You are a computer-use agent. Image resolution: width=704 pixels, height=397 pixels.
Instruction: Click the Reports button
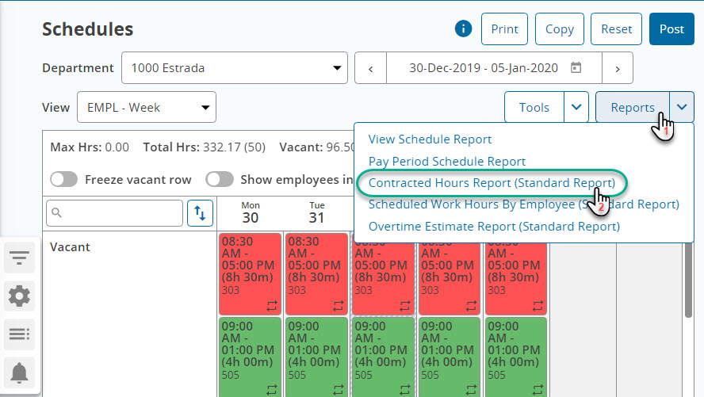633,107
